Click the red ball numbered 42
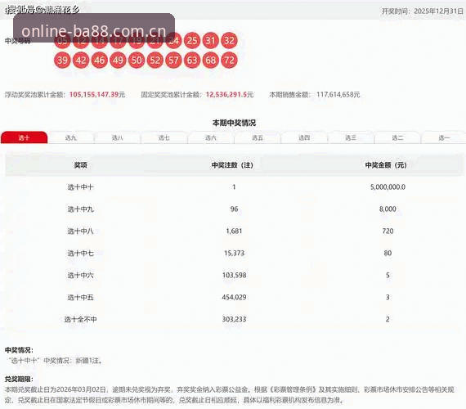466x409 pixels. pyautogui.click(x=81, y=60)
